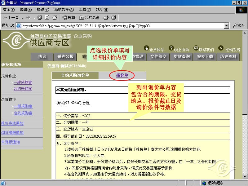Click the 注销系统 logout X icon
This screenshot has width=248, height=186.
(221, 48)
